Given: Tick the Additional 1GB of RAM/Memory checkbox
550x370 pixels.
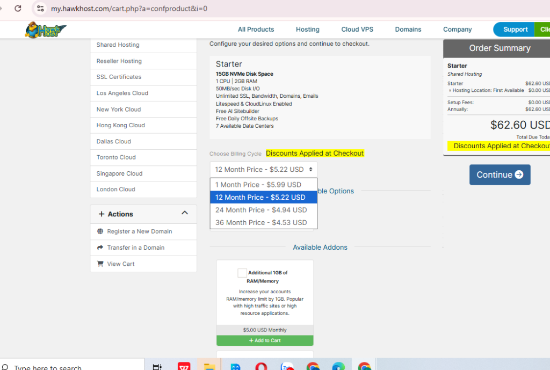Looking at the screenshot, I should click(242, 273).
